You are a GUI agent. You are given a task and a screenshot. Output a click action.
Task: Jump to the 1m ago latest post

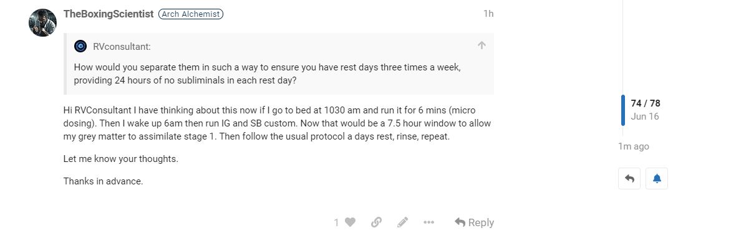coord(634,146)
